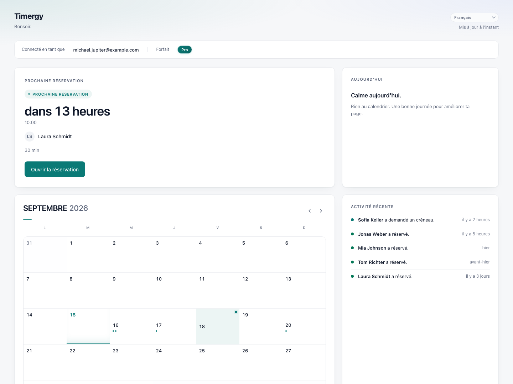Select September 15 in the calendar

point(88,326)
